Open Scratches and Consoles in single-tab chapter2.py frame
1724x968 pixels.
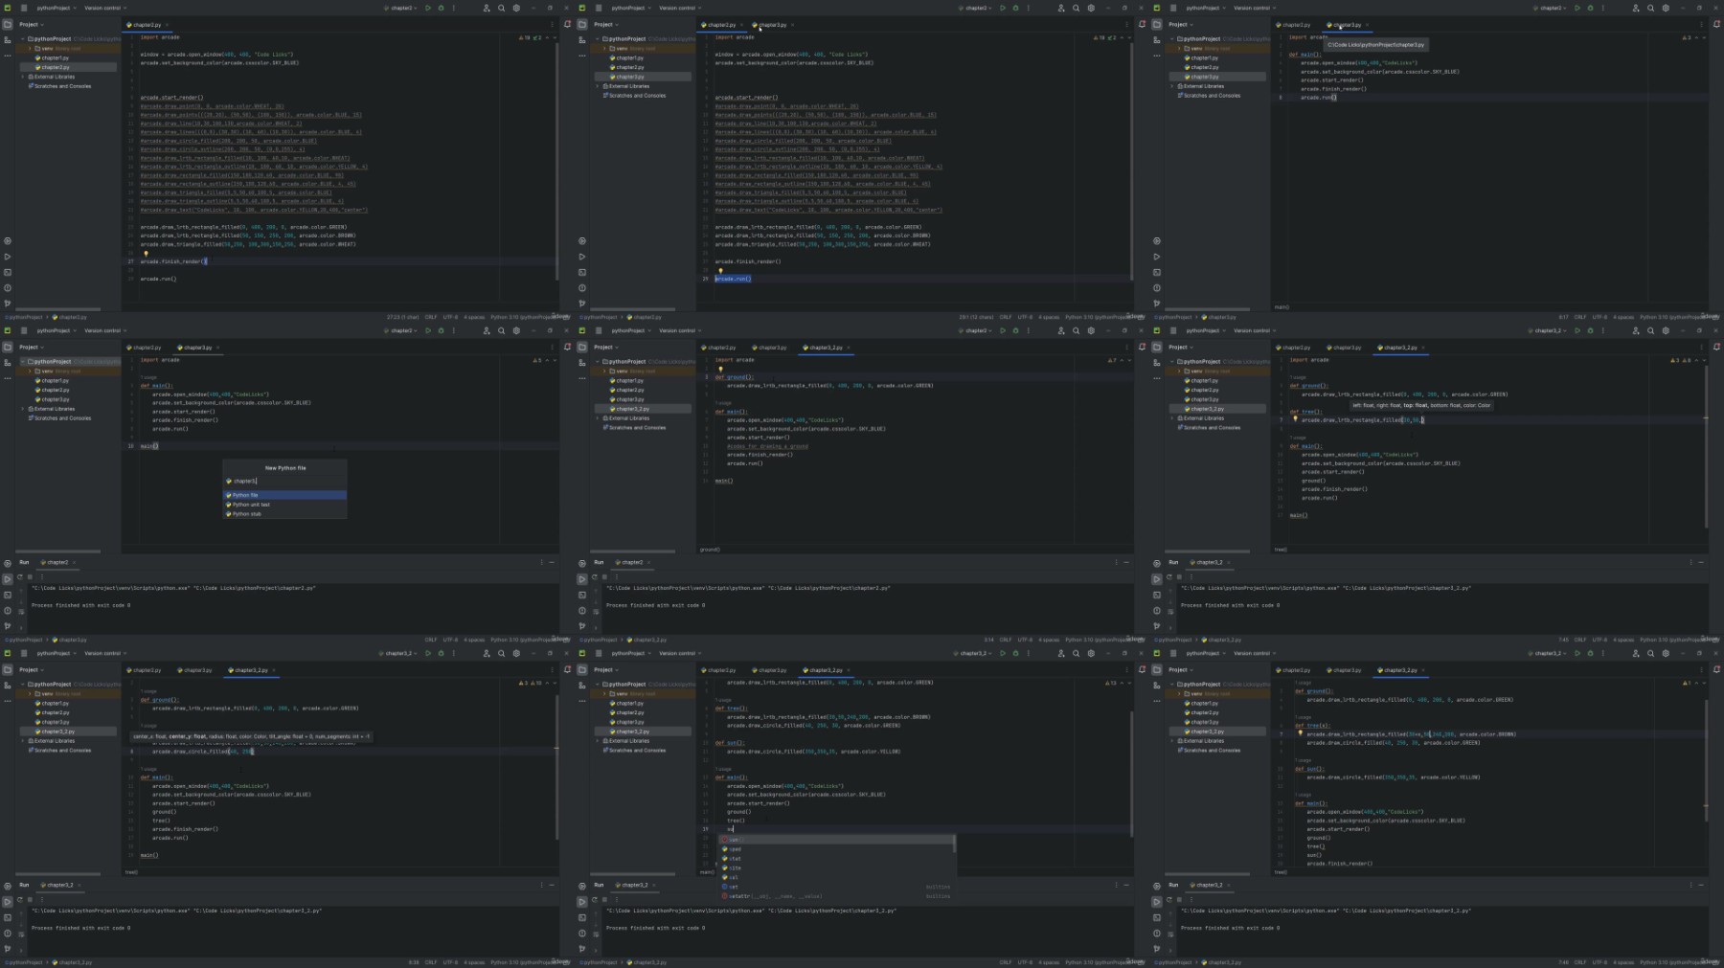click(61, 86)
